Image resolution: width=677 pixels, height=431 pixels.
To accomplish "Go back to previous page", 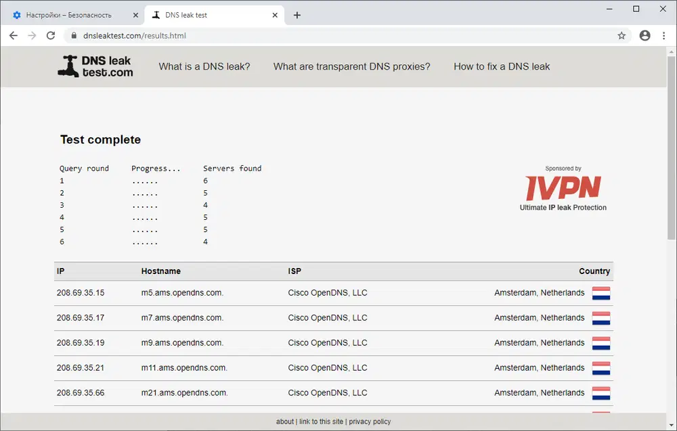I will click(x=14, y=35).
